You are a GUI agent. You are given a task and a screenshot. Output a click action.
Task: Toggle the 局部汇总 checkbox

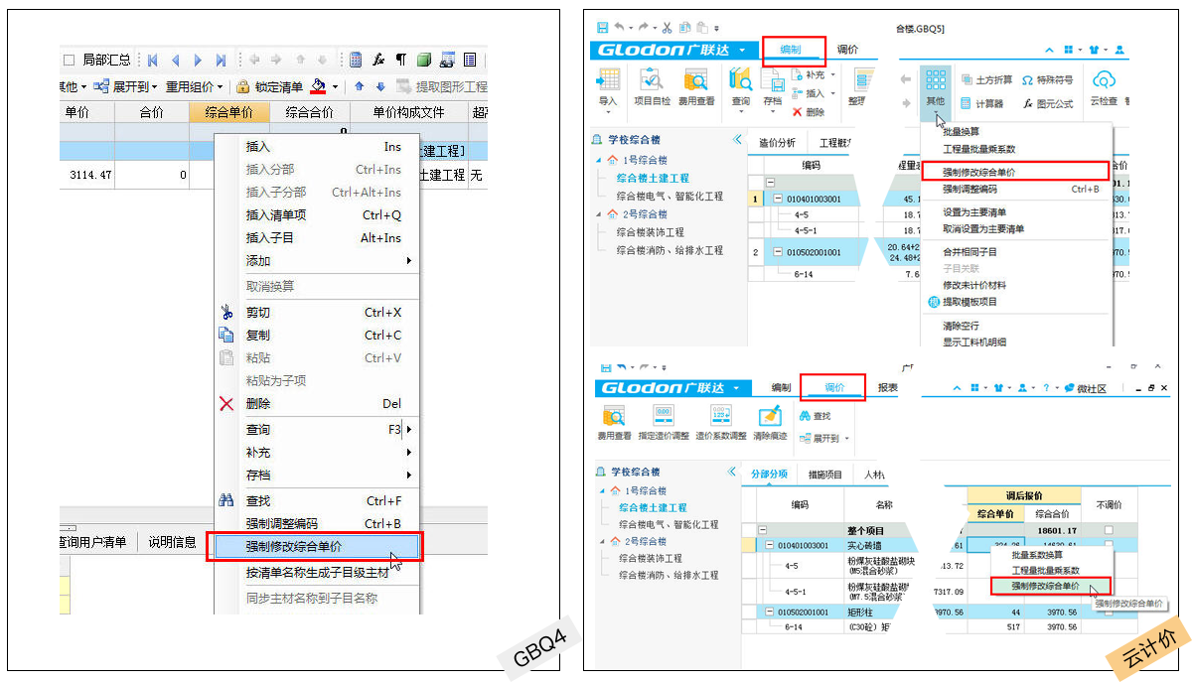tap(68, 61)
